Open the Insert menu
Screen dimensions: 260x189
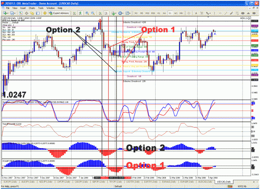23,8
